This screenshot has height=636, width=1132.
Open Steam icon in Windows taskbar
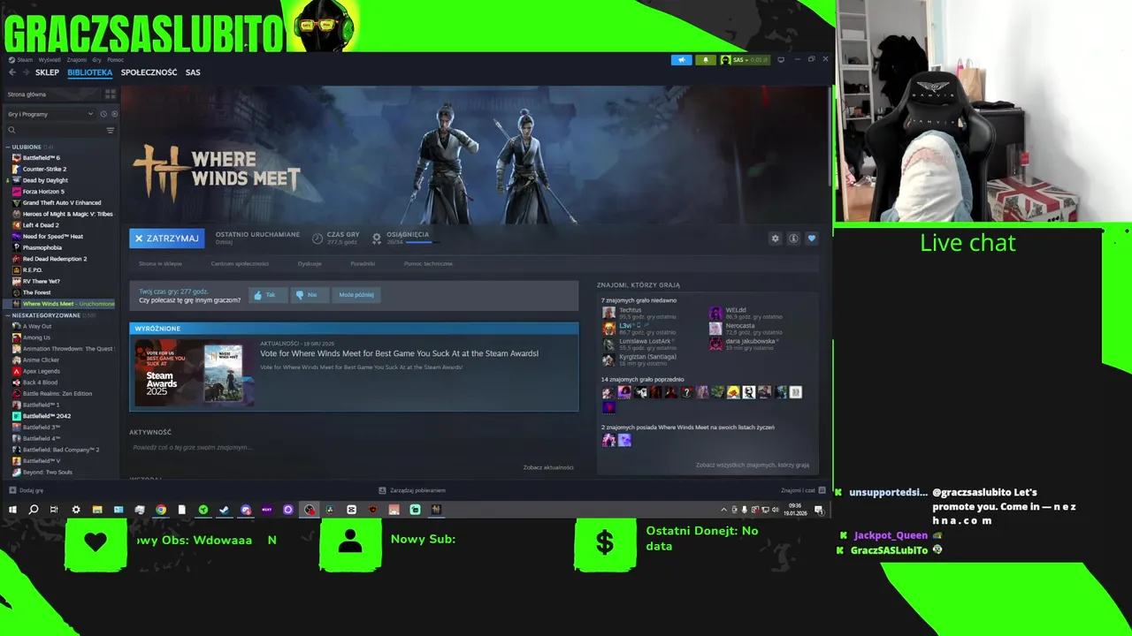[225, 510]
